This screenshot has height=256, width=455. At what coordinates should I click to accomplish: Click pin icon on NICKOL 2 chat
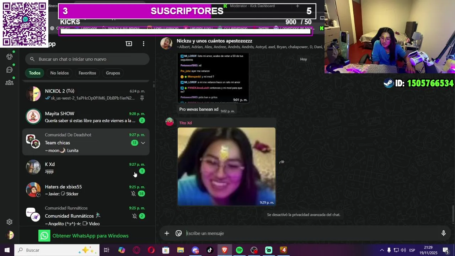pyautogui.click(x=142, y=98)
